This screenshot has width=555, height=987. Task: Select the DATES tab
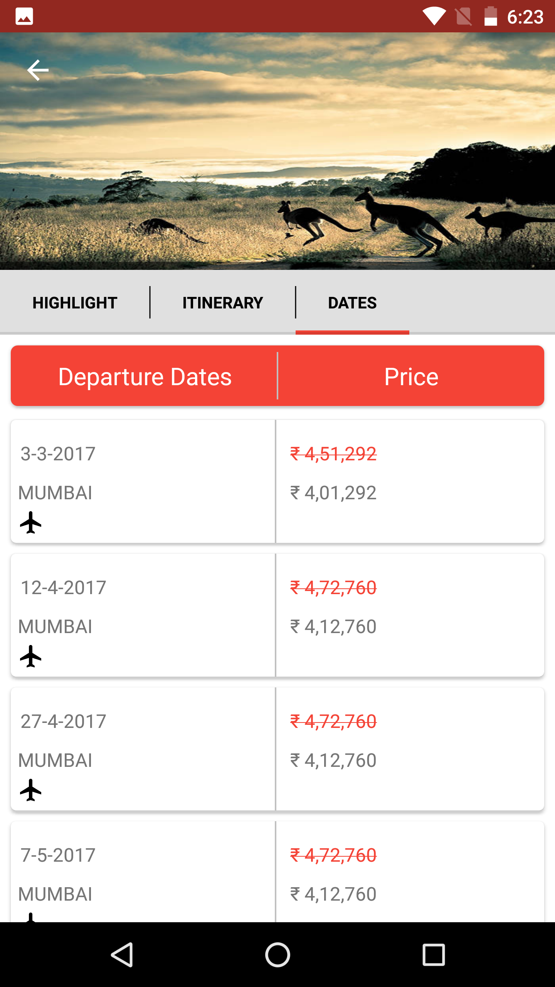click(x=353, y=302)
